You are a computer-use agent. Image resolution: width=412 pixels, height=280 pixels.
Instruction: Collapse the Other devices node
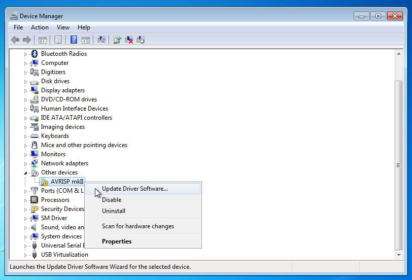[x=26, y=172]
